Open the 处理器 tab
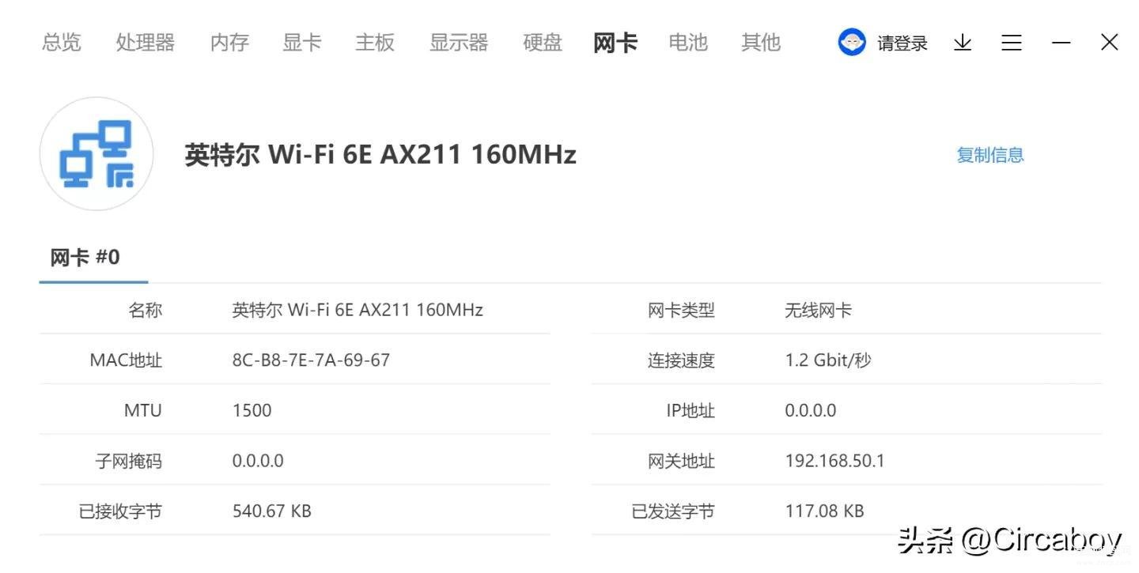Image resolution: width=1139 pixels, height=573 pixels. pos(146,42)
